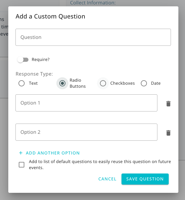Click the 'Response Type:' heading label
Image resolution: width=185 pixels, height=200 pixels.
tap(34, 74)
